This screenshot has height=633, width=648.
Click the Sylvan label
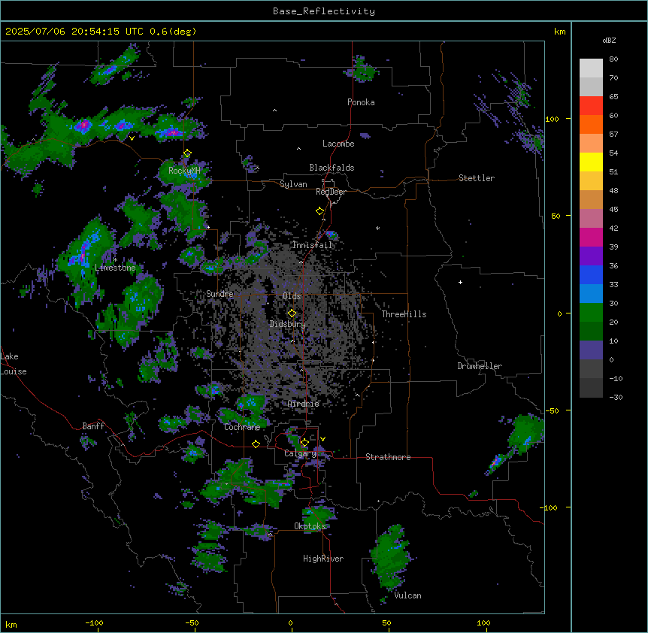(x=293, y=184)
